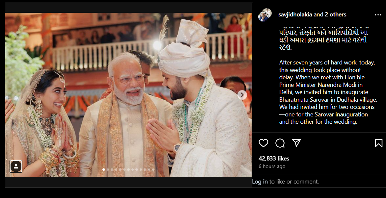This screenshot has height=198, width=386.
Task: Go to the next photo using the arrow
Action: pyautogui.click(x=242, y=95)
